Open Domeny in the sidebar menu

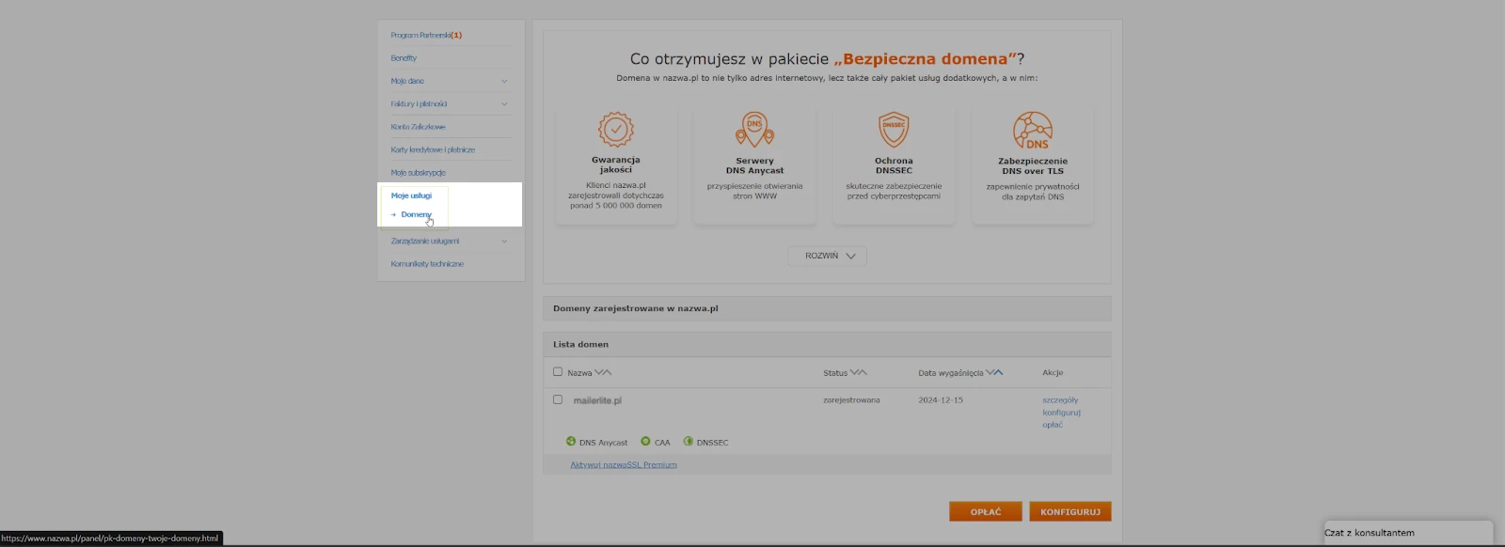tap(416, 215)
